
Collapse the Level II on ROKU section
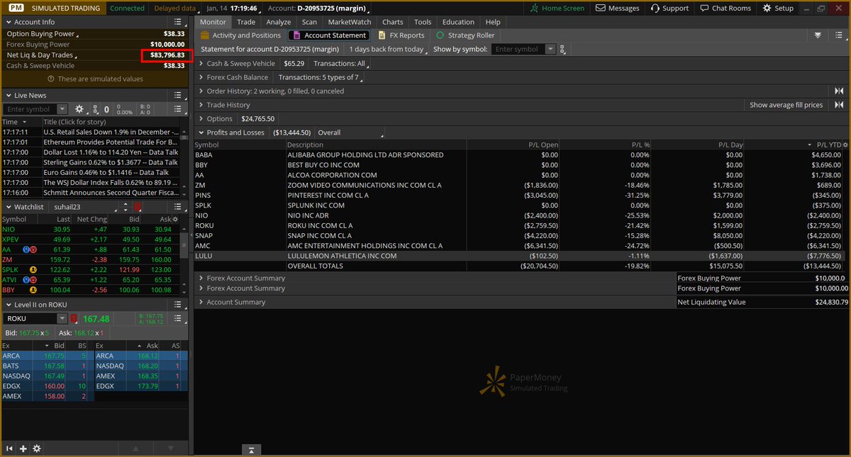7,305
